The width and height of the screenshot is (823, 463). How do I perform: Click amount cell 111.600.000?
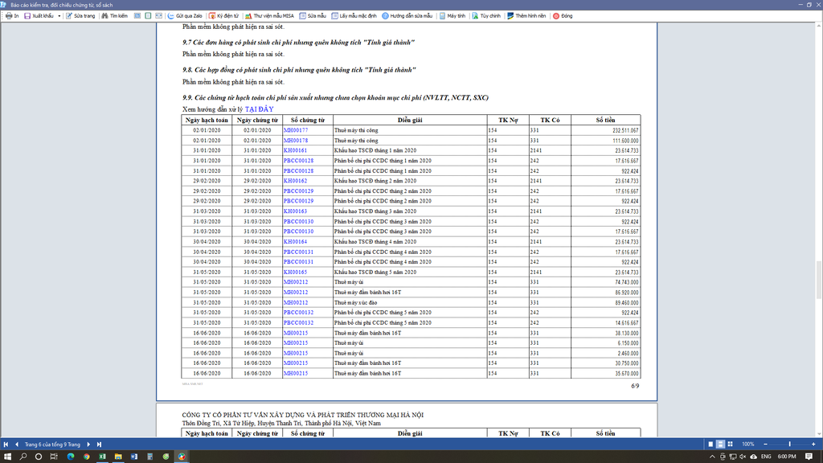click(x=605, y=140)
